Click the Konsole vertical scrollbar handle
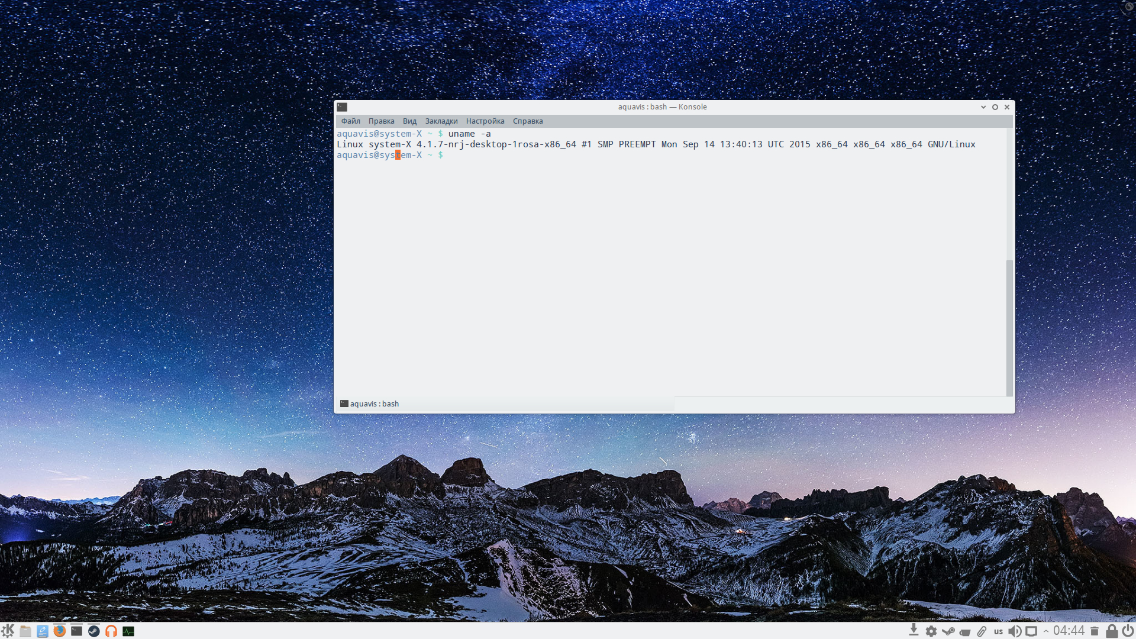This screenshot has width=1136, height=639. coord(1009,327)
